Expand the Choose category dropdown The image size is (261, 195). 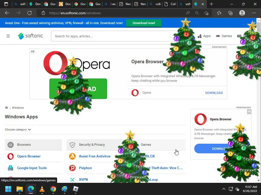pyautogui.click(x=18, y=129)
